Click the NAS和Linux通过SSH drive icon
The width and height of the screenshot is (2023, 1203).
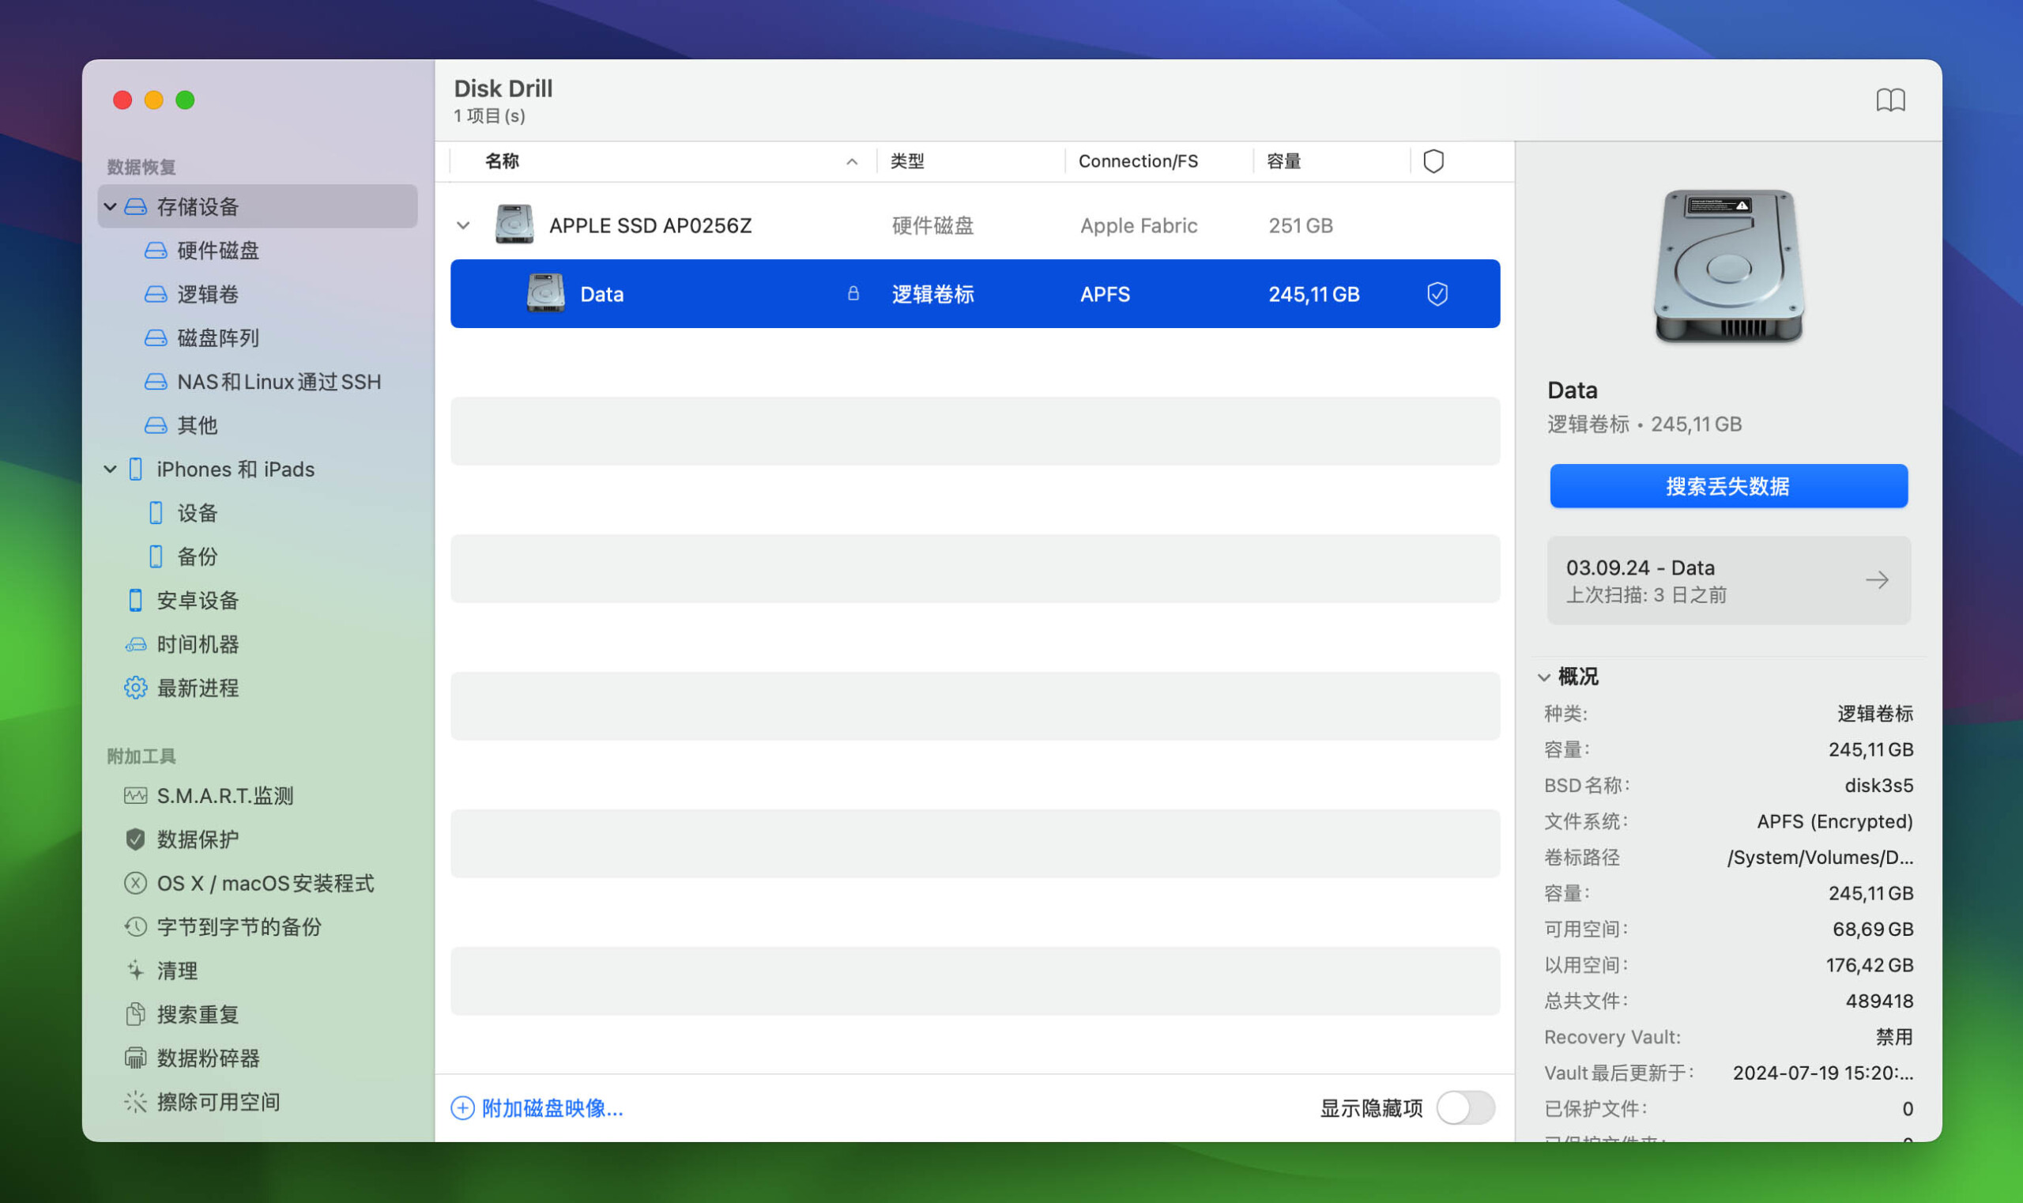156,382
